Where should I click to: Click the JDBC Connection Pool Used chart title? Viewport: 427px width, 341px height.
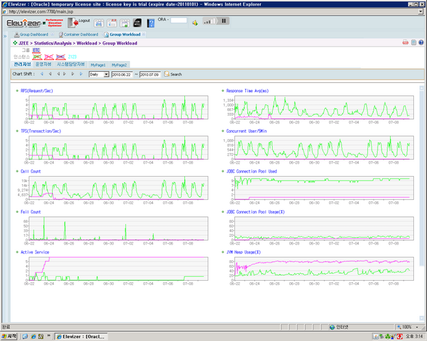pos(252,171)
